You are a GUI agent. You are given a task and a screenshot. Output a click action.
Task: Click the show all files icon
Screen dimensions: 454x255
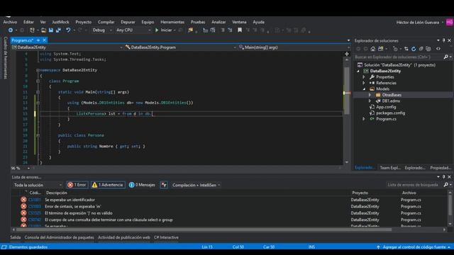(x=428, y=49)
